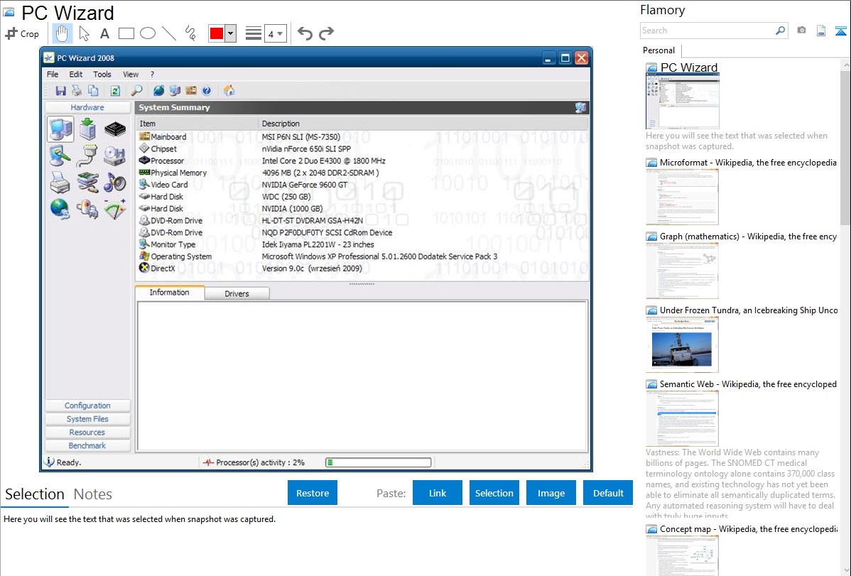This screenshot has height=576, width=851.
Task: Click the printer icon in PC Wizard toolbar
Action: click(77, 91)
